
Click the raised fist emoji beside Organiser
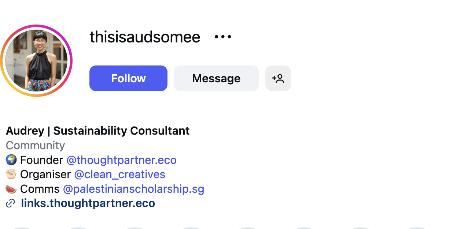point(11,174)
